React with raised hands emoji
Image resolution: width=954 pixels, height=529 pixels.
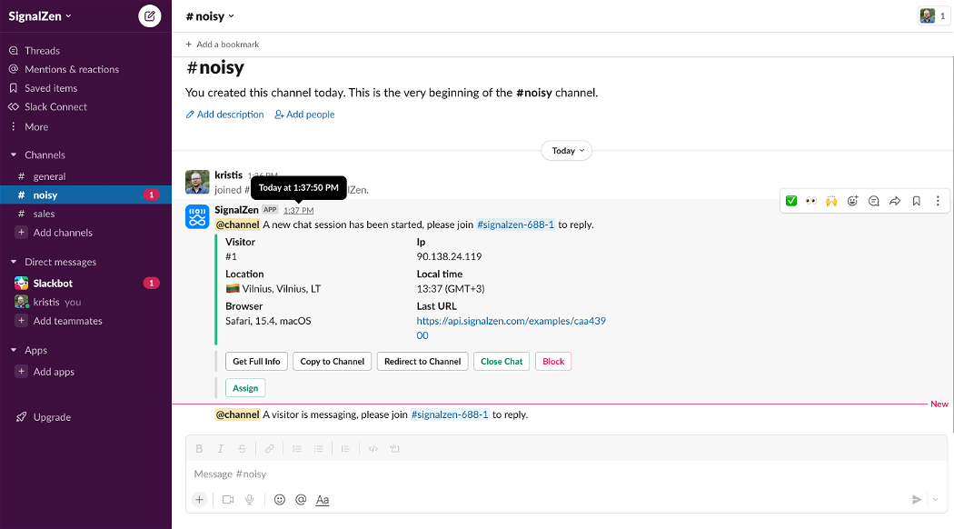(831, 201)
